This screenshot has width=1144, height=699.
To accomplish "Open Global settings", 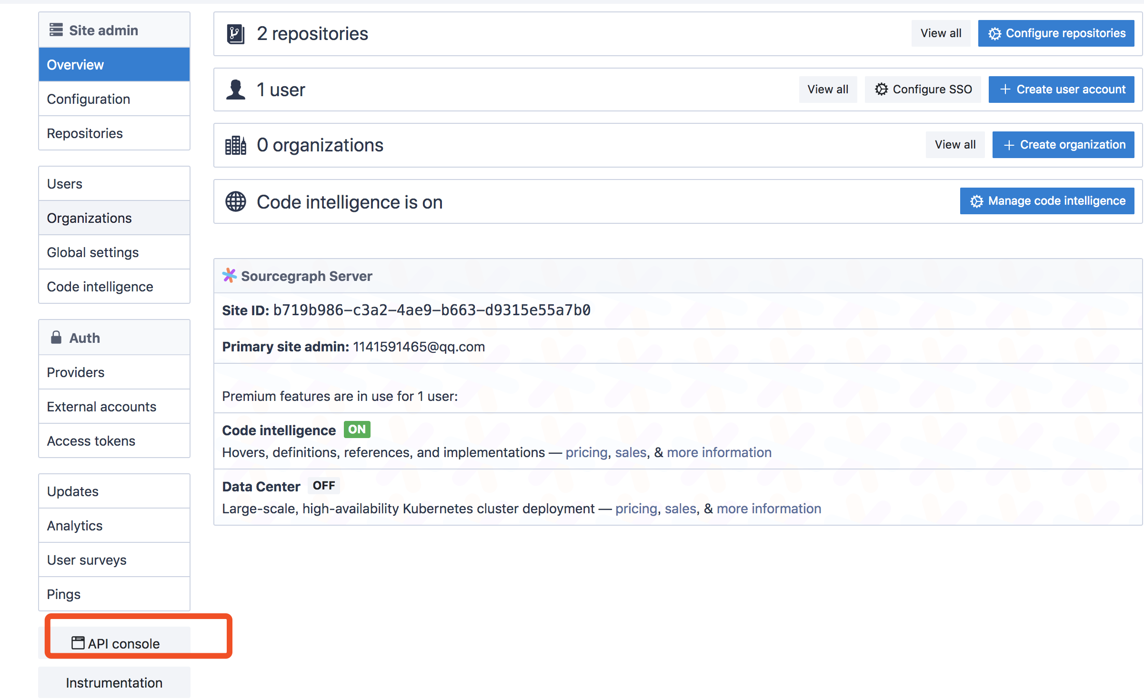I will click(114, 252).
